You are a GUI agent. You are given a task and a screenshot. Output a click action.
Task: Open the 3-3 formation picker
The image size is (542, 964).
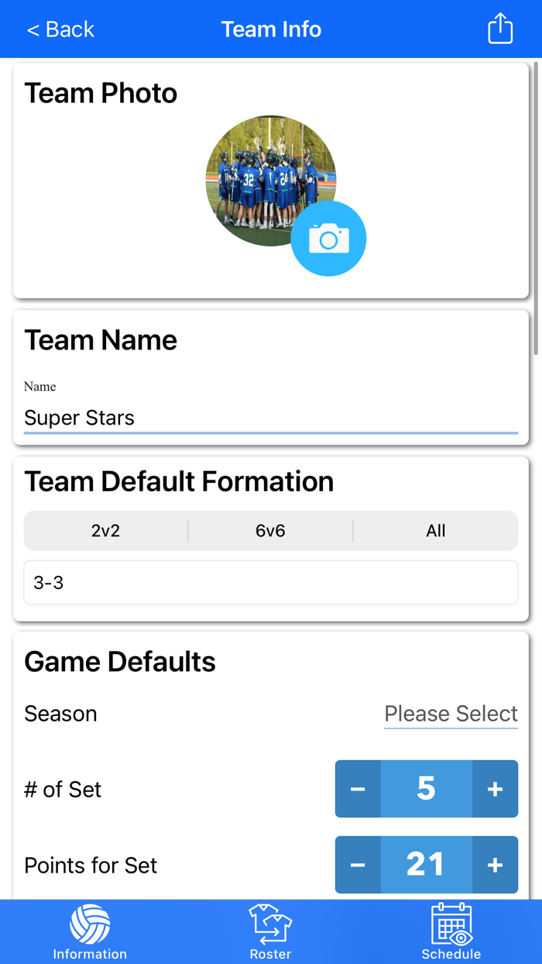(x=270, y=583)
